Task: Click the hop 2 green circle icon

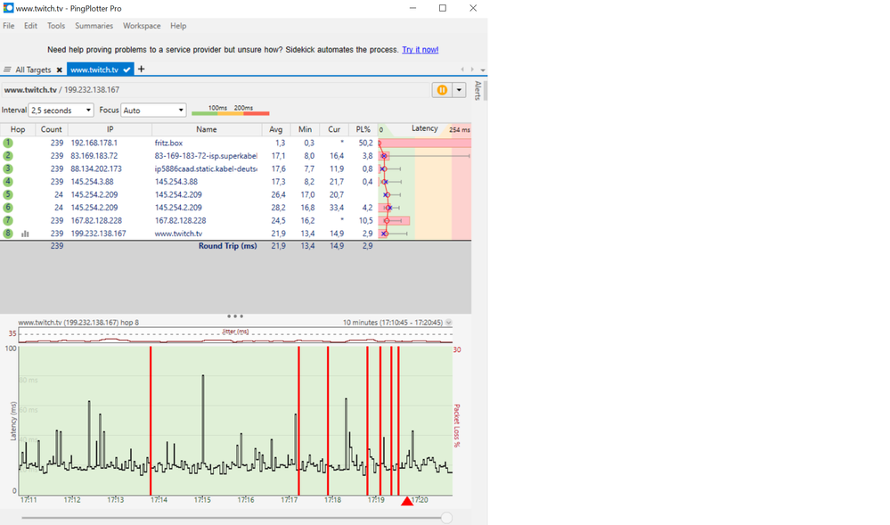Action: 8,156
